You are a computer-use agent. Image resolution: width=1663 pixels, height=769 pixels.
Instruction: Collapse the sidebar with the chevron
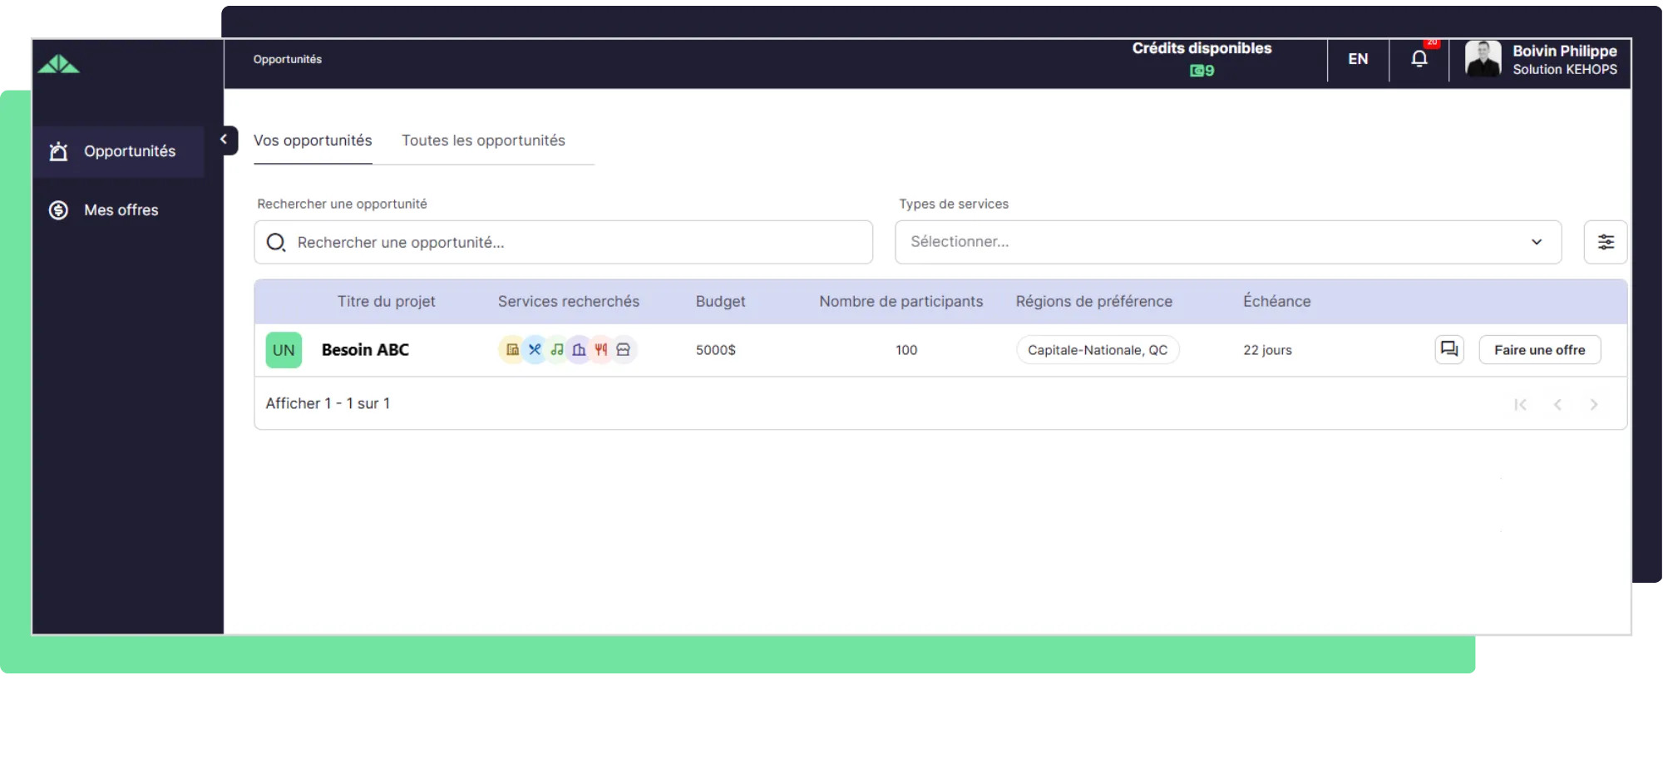click(224, 140)
